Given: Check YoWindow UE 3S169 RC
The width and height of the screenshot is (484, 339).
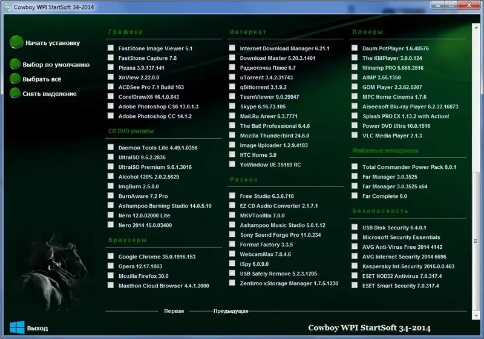Looking at the screenshot, I should [x=232, y=164].
